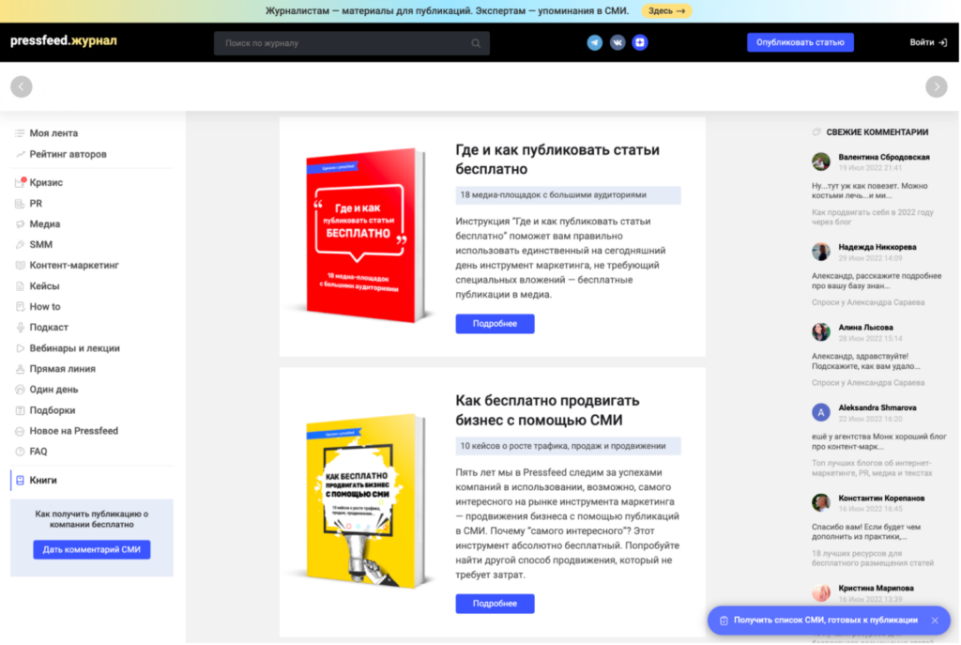Open 'Рейтинг авторов' in sidebar
The height and width of the screenshot is (645, 961).
(68, 154)
